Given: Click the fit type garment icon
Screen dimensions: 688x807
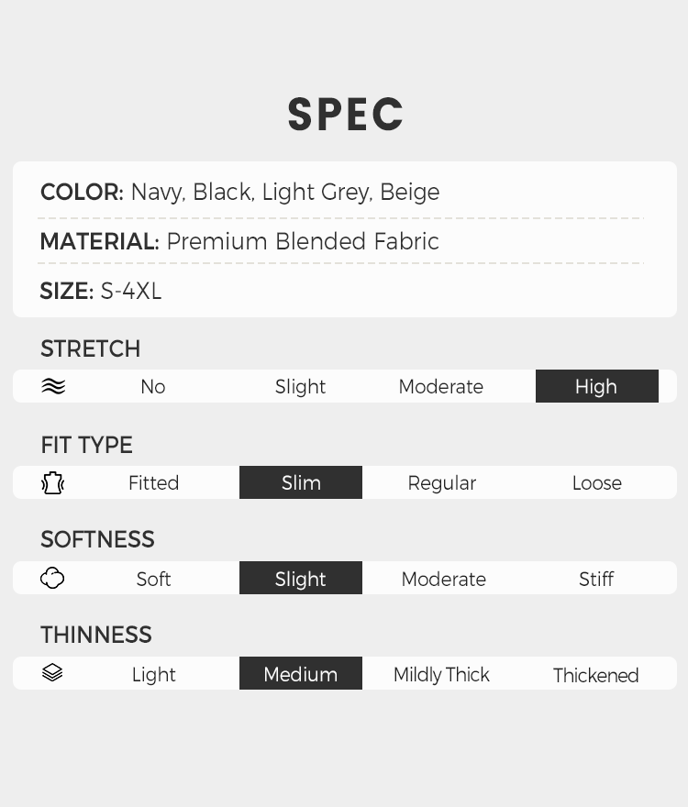Looking at the screenshot, I should click(x=53, y=482).
